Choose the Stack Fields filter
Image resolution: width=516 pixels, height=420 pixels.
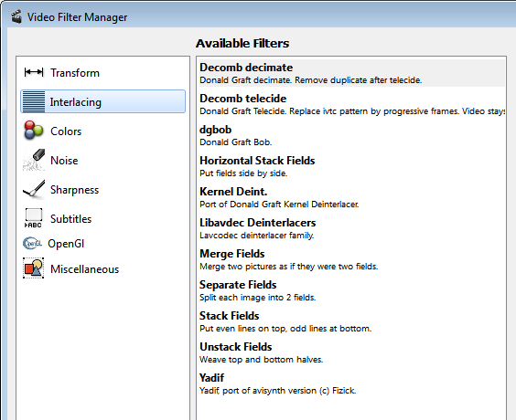point(352,321)
